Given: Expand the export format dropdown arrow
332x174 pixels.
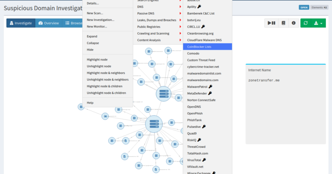Looking at the screenshot, I should 321,23.
